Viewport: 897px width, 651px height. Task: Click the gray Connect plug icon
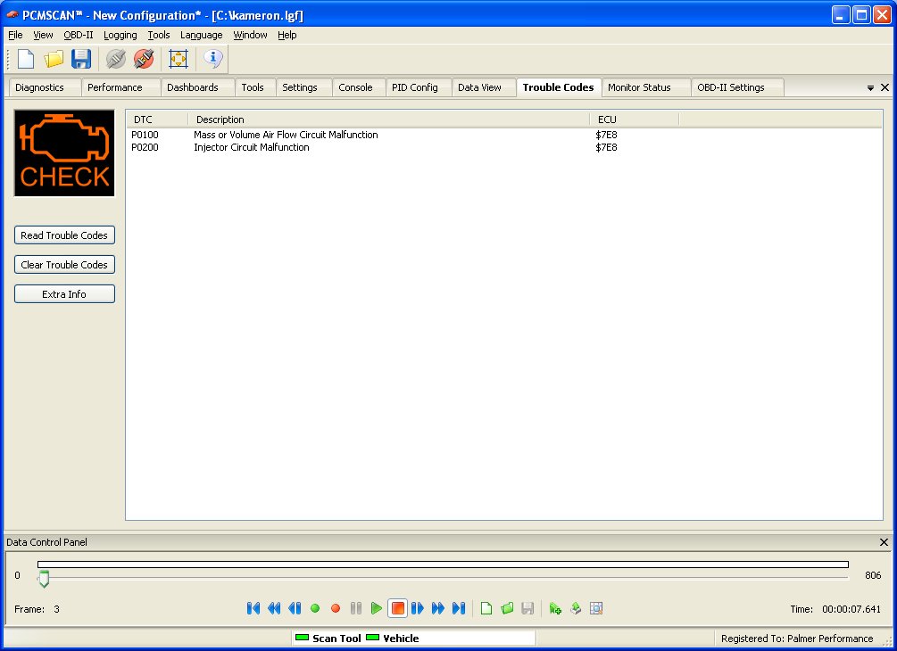tap(116, 59)
